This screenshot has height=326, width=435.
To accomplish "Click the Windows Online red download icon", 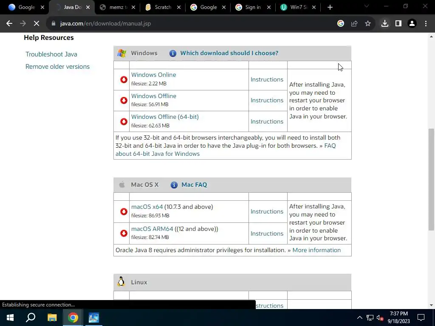I will pyautogui.click(x=124, y=80).
